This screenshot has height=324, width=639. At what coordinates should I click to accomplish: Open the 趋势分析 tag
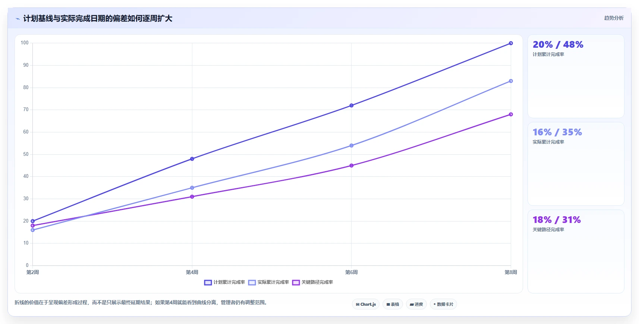point(614,18)
